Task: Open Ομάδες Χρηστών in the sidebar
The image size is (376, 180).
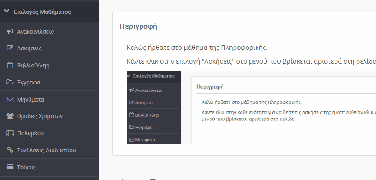Action: pos(40,116)
